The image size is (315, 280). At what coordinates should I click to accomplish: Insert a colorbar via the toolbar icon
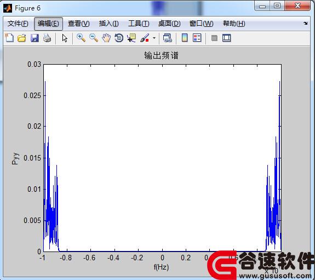coord(185,38)
